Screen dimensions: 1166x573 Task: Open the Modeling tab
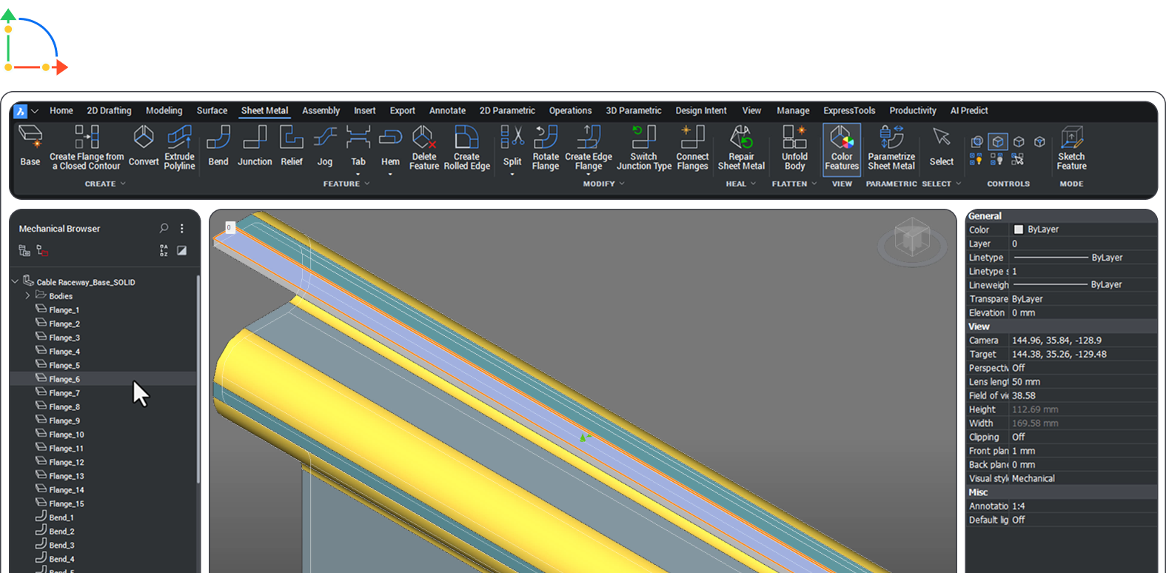point(164,111)
